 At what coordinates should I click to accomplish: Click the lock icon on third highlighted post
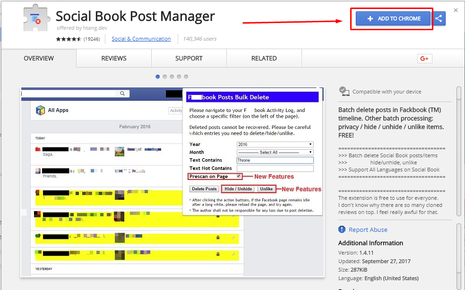(218, 238)
